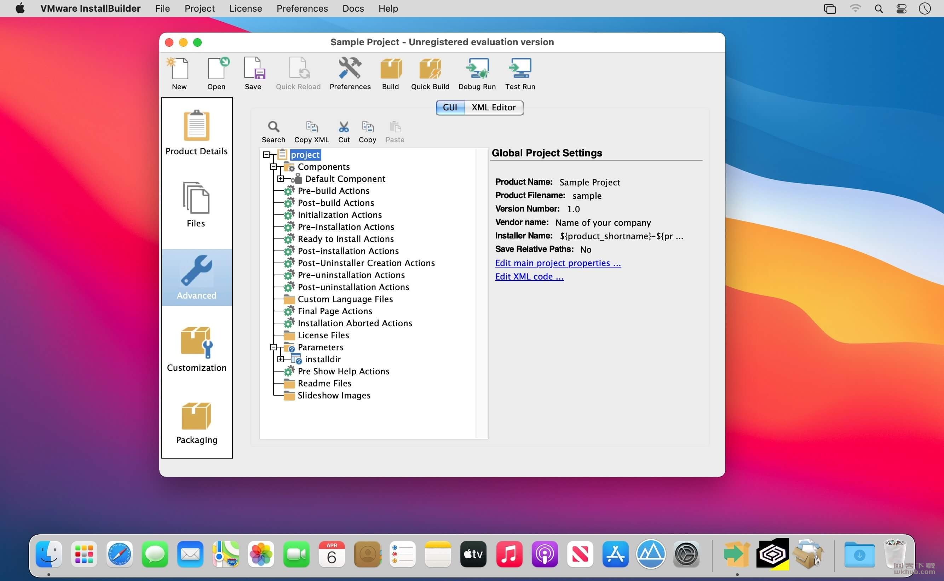This screenshot has width=944, height=581.
Task: Cut the selected tree node
Action: (344, 132)
